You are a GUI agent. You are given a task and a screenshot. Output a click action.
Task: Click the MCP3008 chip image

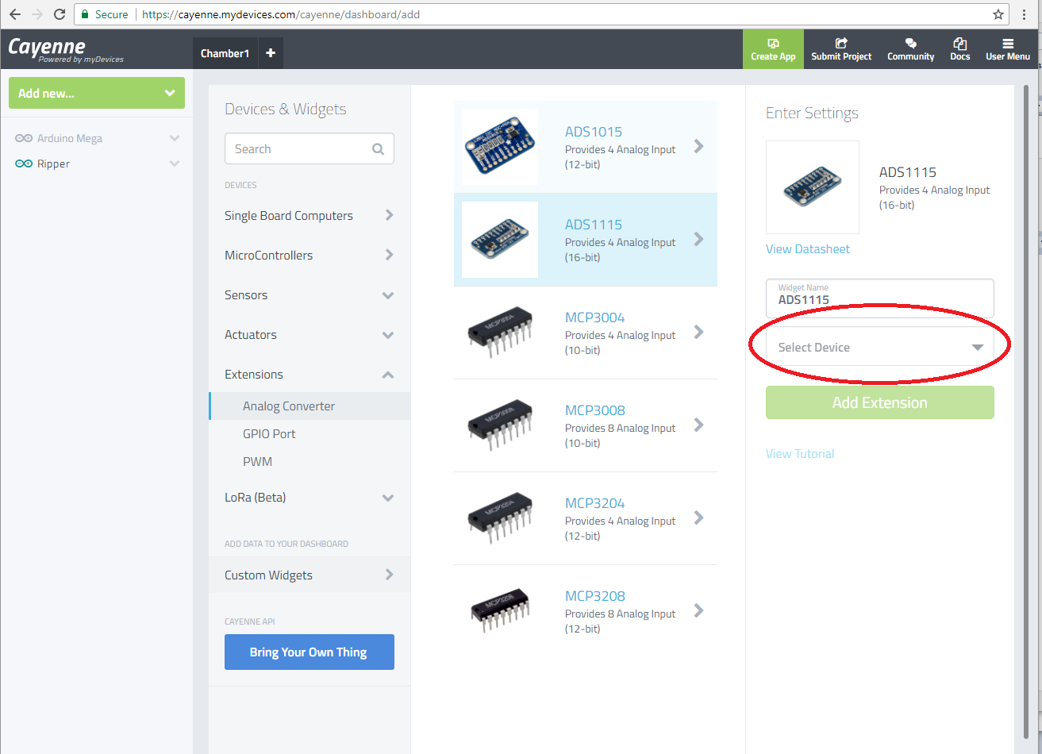tap(500, 425)
